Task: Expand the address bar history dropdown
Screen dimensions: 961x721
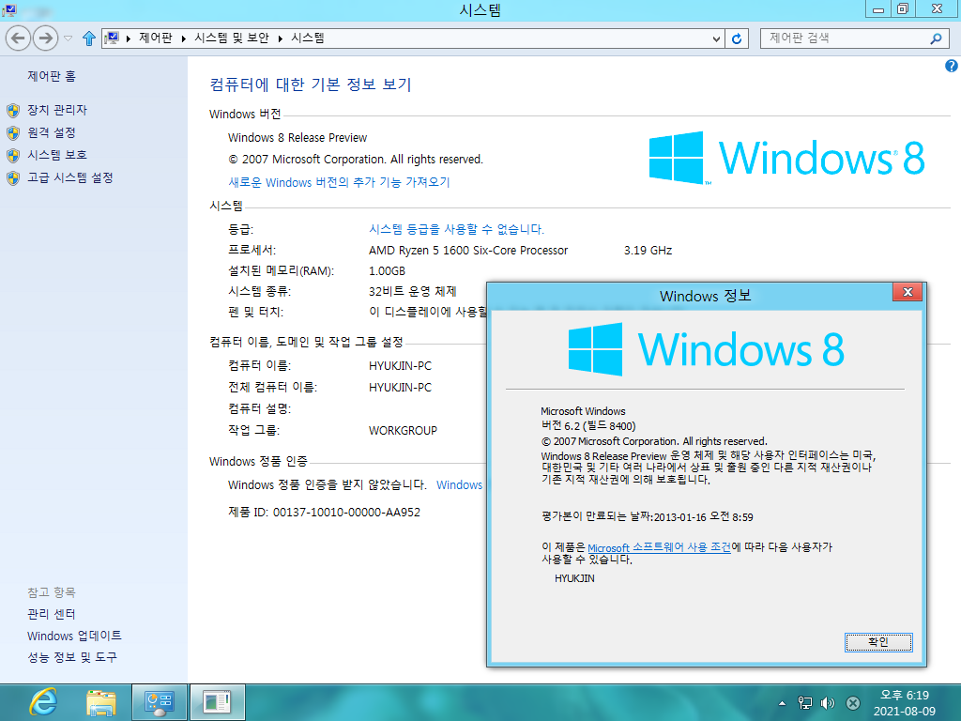Action: [716, 38]
